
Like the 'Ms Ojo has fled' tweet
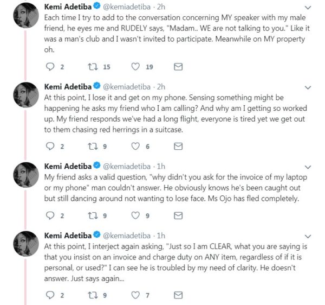pyautogui.click(x=135, y=215)
